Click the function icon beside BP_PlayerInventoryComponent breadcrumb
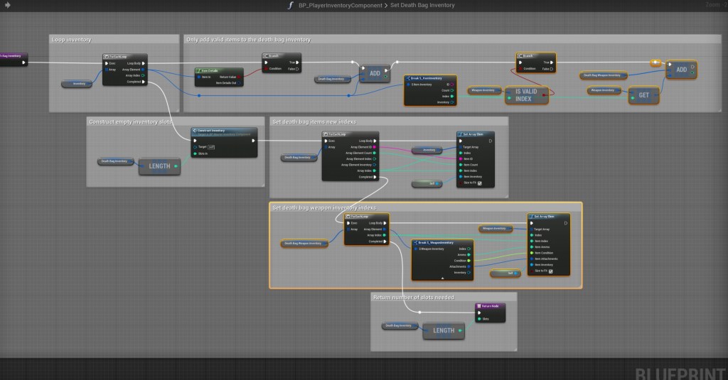This screenshot has width=728, height=380. click(289, 6)
